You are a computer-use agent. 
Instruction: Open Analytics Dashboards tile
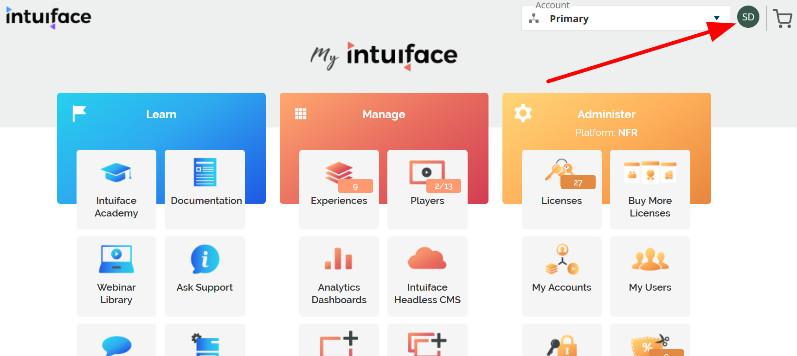tap(339, 276)
